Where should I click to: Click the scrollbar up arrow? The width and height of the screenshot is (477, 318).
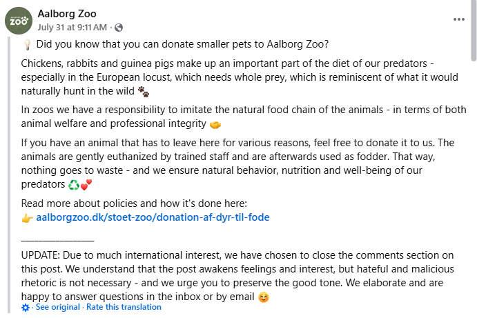click(x=472, y=5)
